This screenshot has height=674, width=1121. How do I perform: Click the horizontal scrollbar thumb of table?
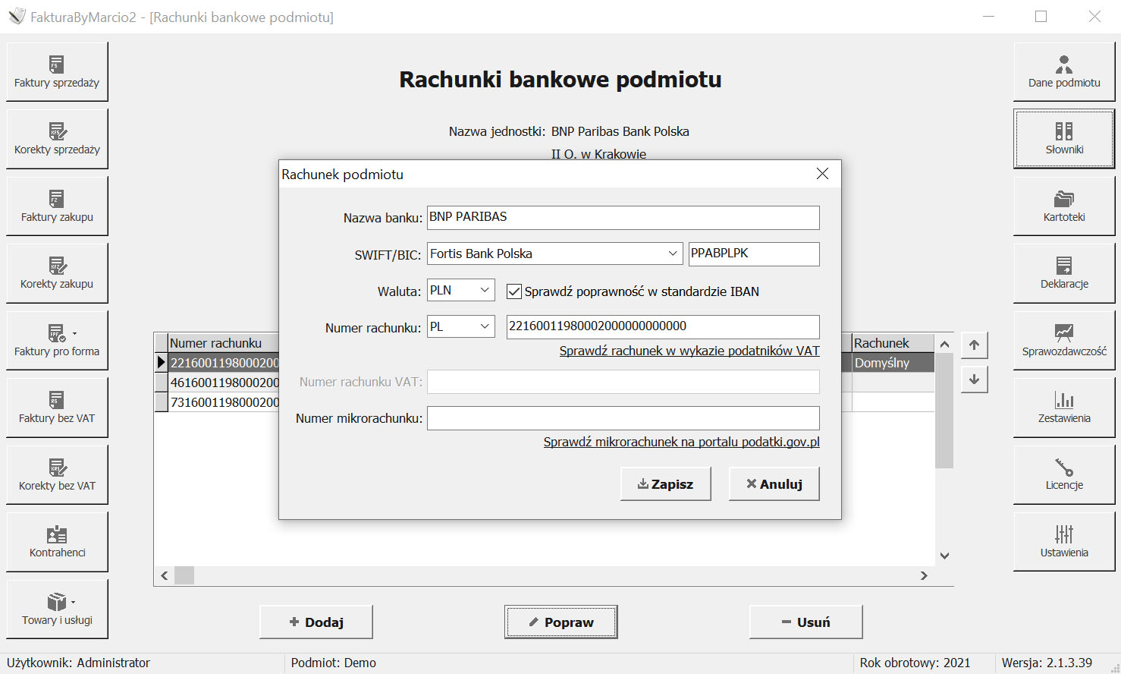[184, 575]
